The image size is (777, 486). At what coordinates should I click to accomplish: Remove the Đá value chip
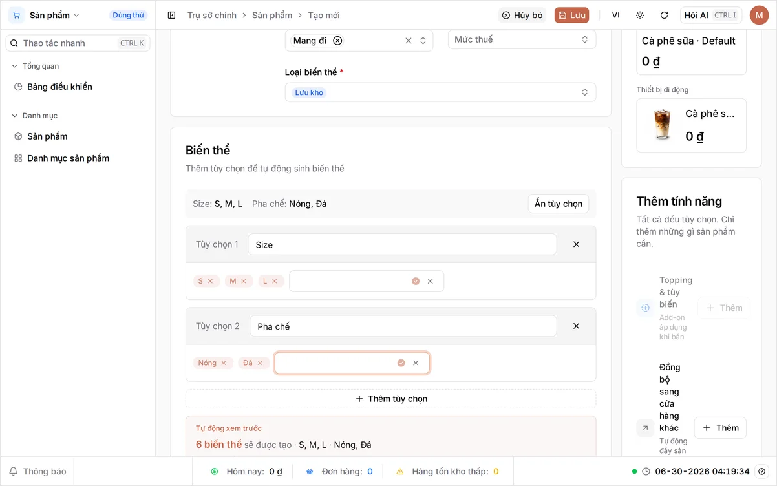point(260,363)
